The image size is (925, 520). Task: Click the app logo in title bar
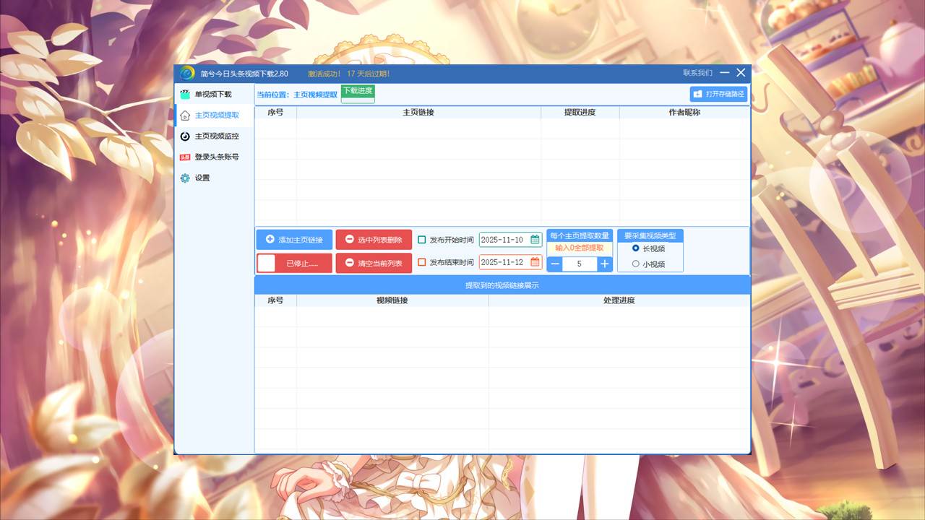click(187, 73)
